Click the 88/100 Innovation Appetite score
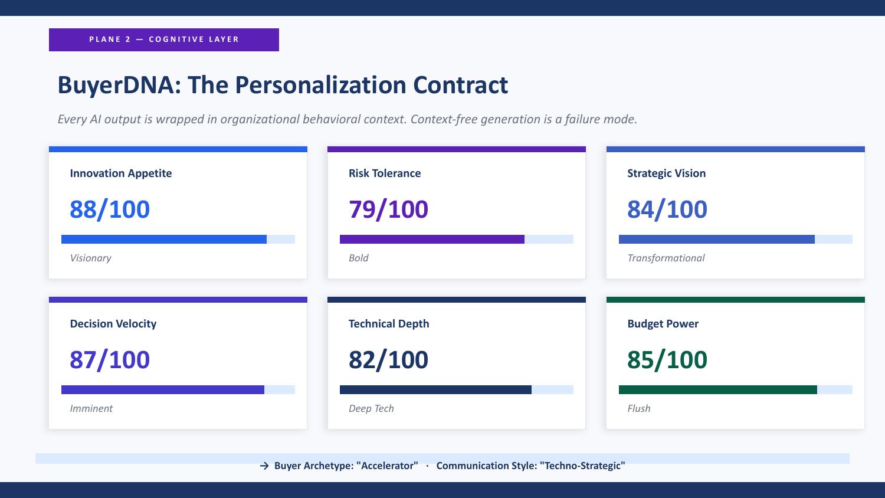 [x=110, y=209]
